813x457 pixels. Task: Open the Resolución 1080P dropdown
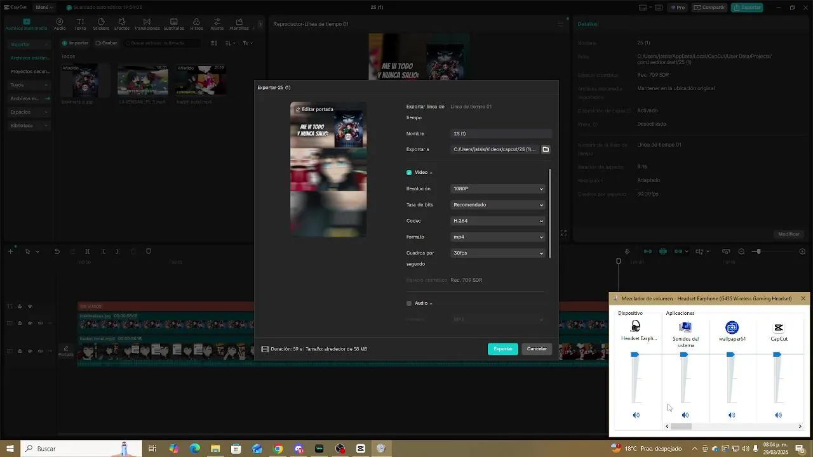[498, 189]
